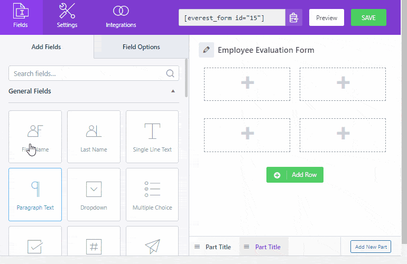Select the paper plane field tile
The image size is (407, 264).
coord(152,241)
